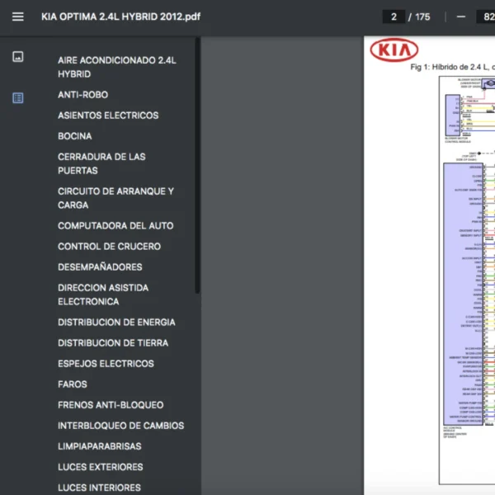The height and width of the screenshot is (495, 495).
Task: Jump to the ANTI-ROBO section
Action: tap(82, 95)
